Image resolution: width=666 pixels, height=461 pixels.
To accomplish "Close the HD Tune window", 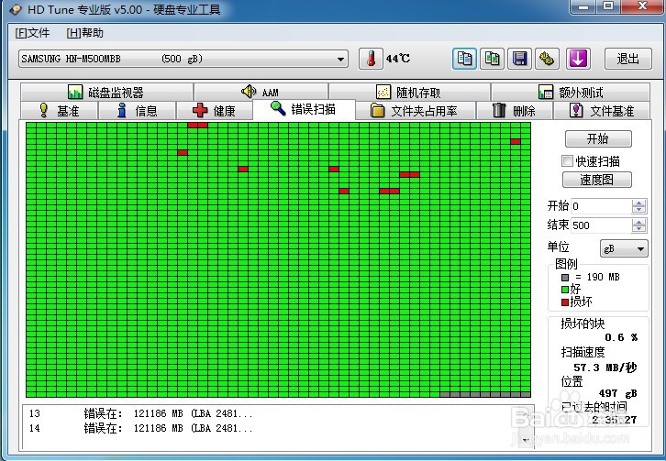I will click(x=642, y=6).
